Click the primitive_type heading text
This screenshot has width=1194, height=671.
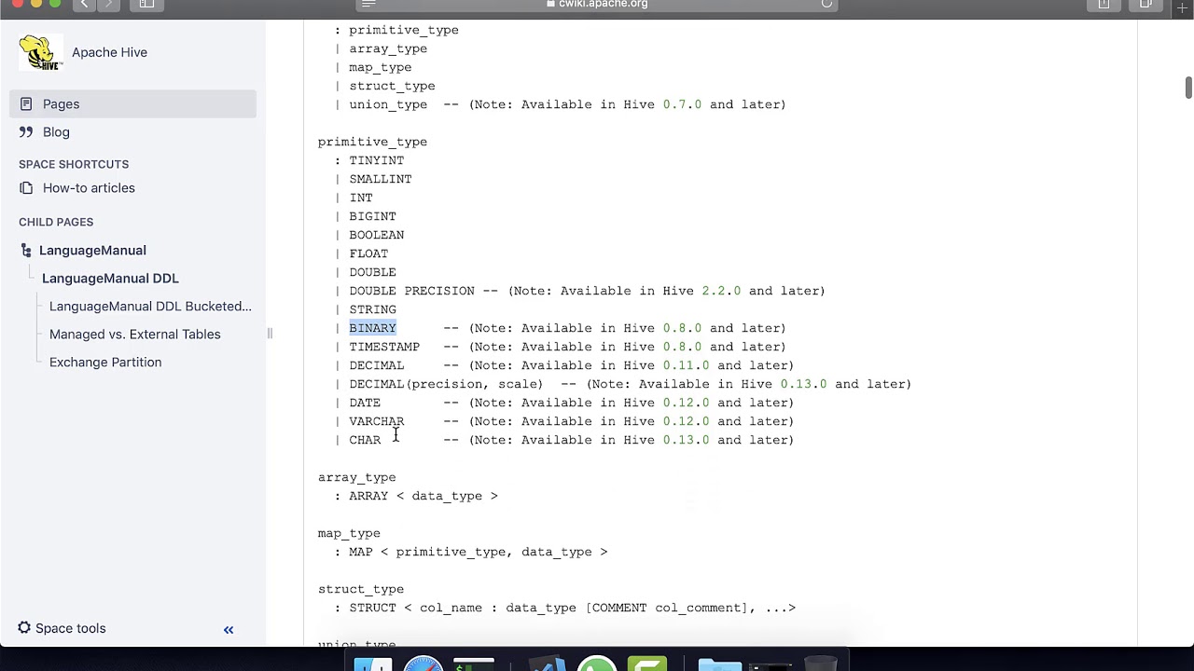(372, 142)
